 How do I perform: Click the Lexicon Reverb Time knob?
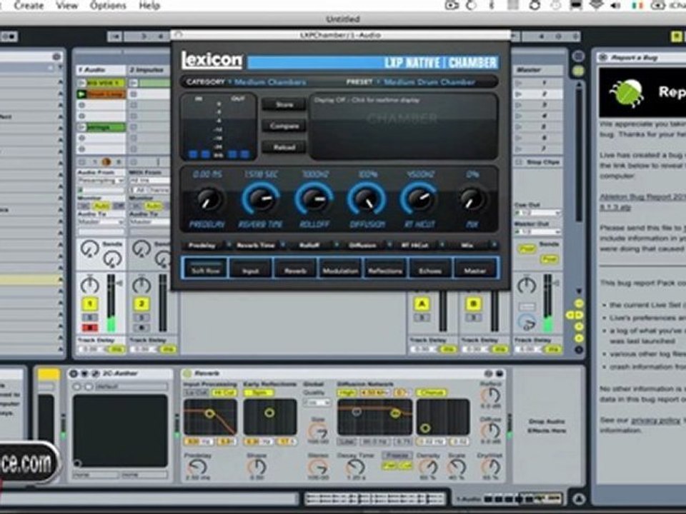(x=261, y=199)
